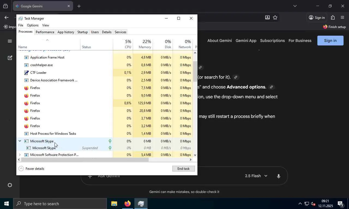This screenshot has height=209, width=349.
Task: Select the crashhelper.exe process row
Action: click(x=105, y=65)
